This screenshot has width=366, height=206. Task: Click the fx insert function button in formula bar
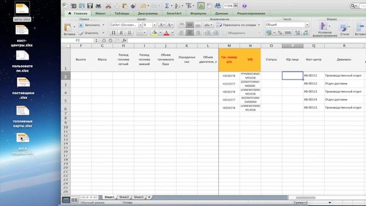click(x=124, y=41)
